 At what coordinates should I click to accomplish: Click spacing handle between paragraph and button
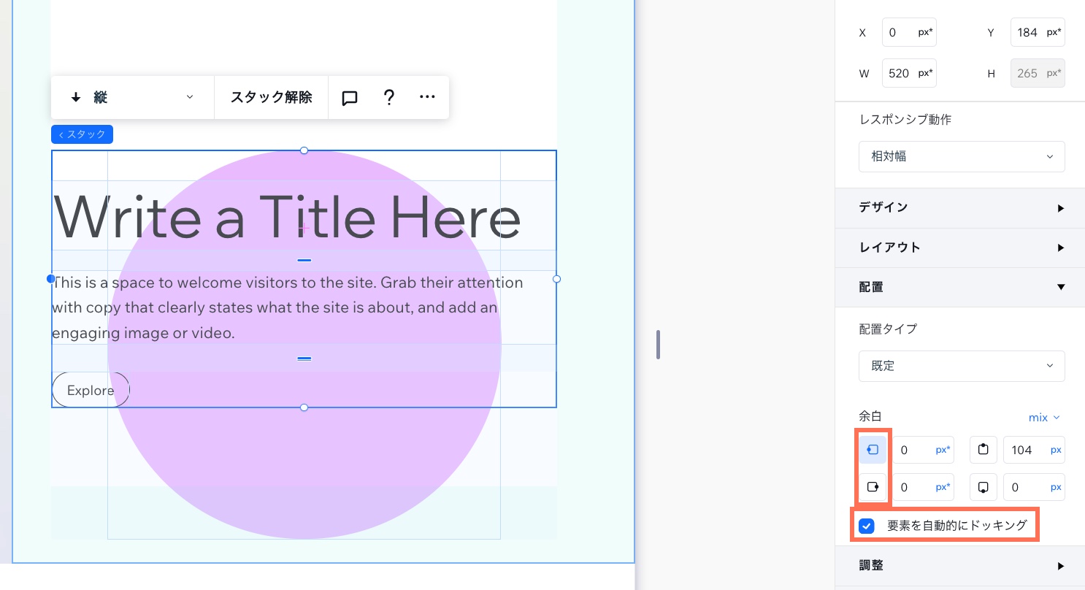304,359
